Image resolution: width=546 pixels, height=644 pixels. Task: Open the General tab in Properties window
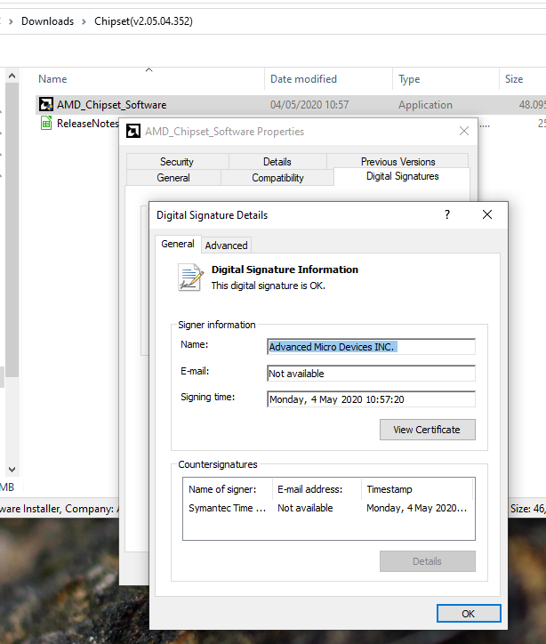pos(173,177)
